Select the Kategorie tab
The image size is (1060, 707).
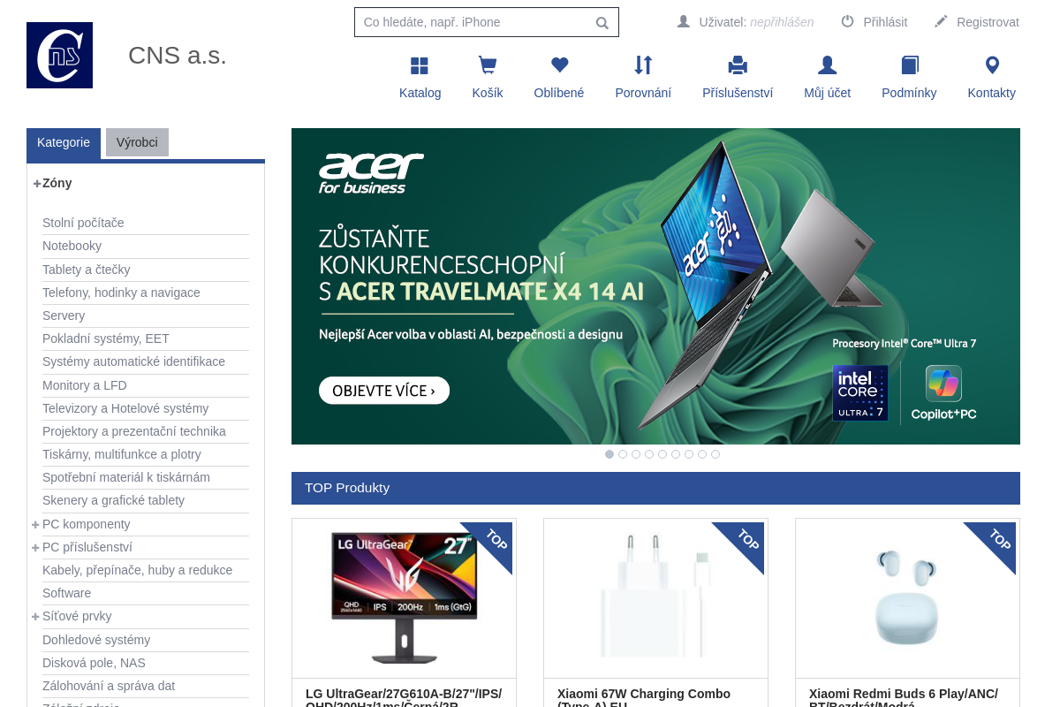[x=64, y=142]
